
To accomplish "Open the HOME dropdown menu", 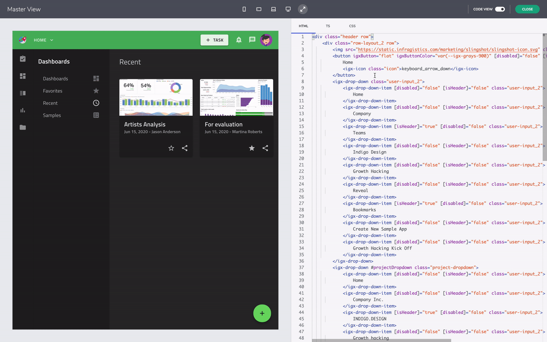I will point(43,40).
